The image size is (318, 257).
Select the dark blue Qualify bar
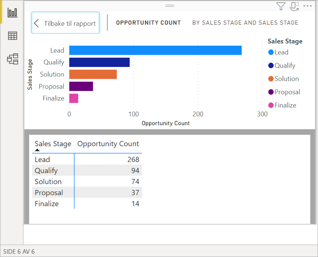99,62
